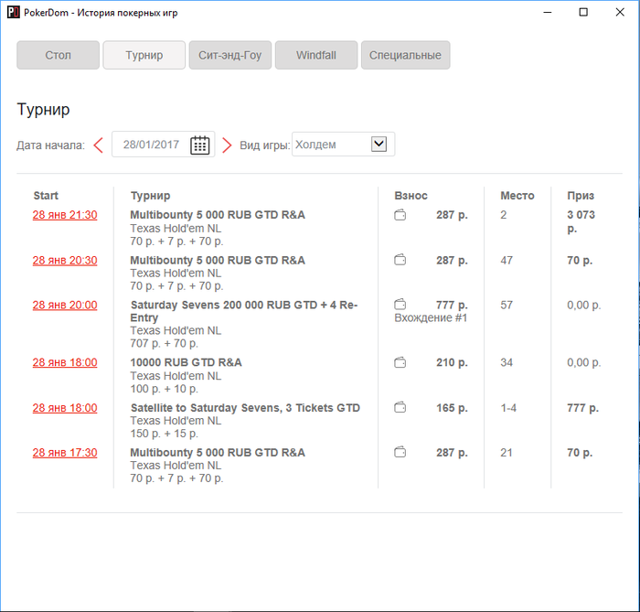Open tournament started 28 янв 17:30
The image size is (640, 612).
click(x=65, y=453)
